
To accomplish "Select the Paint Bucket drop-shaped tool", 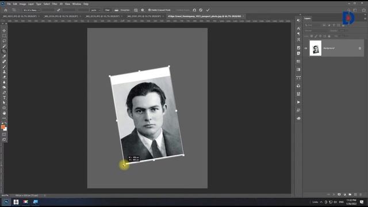I will [x=4, y=82].
